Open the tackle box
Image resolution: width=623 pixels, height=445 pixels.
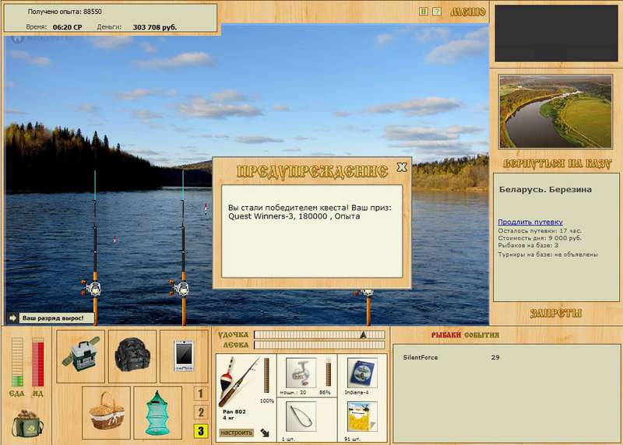(x=81, y=356)
